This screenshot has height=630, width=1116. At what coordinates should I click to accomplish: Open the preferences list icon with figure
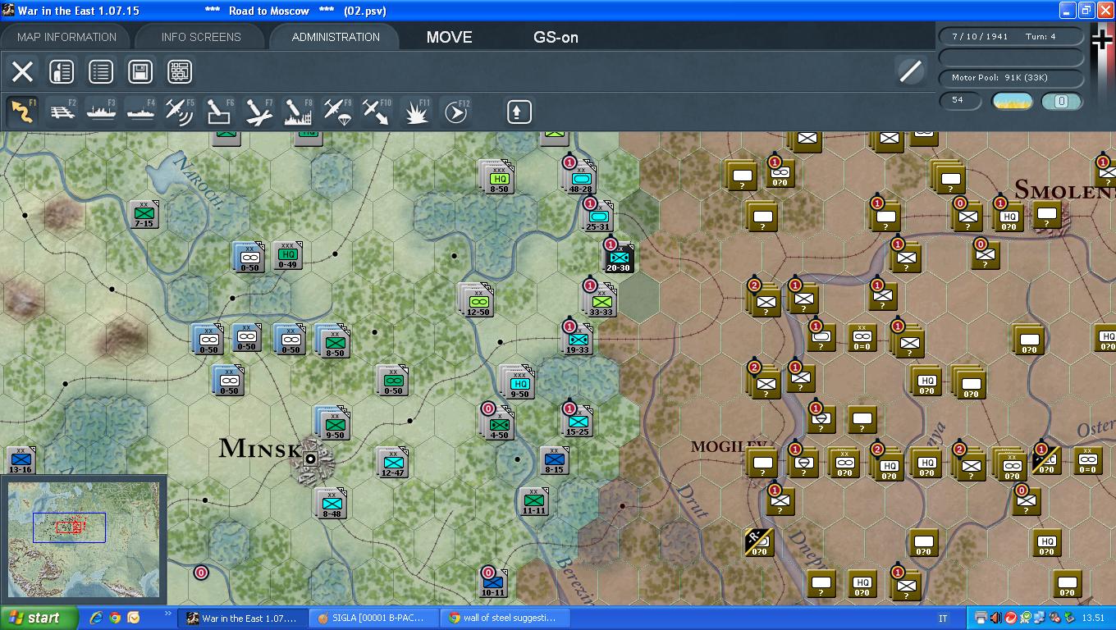pos(62,71)
